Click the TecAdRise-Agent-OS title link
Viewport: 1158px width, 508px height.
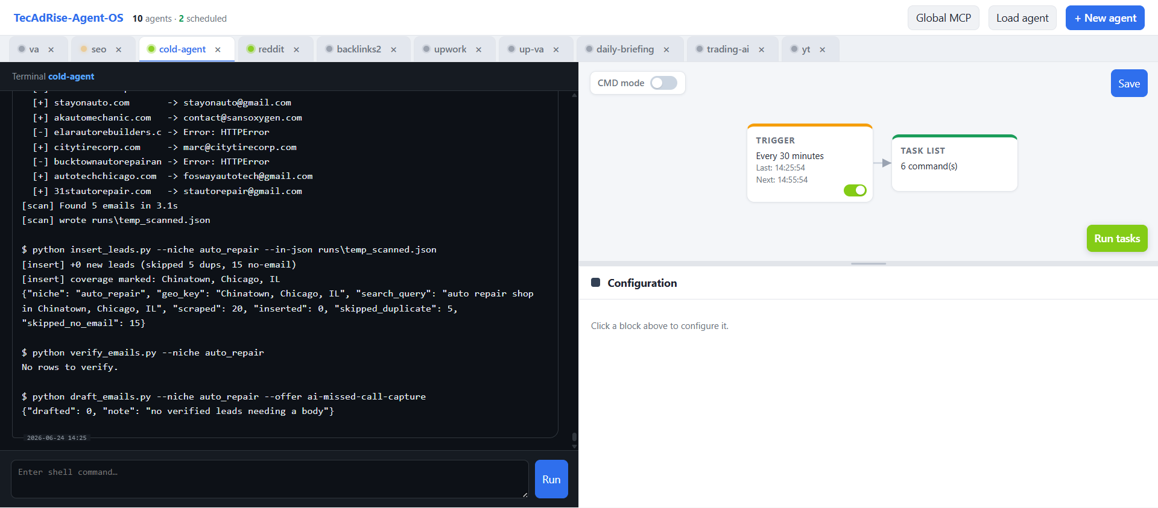pos(69,18)
